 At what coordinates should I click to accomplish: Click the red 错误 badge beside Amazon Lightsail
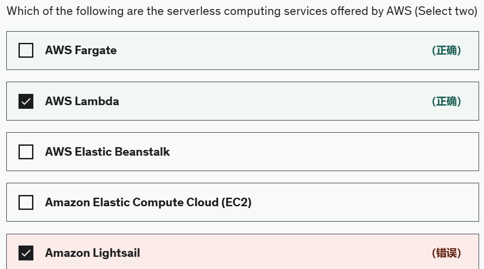pos(446,253)
